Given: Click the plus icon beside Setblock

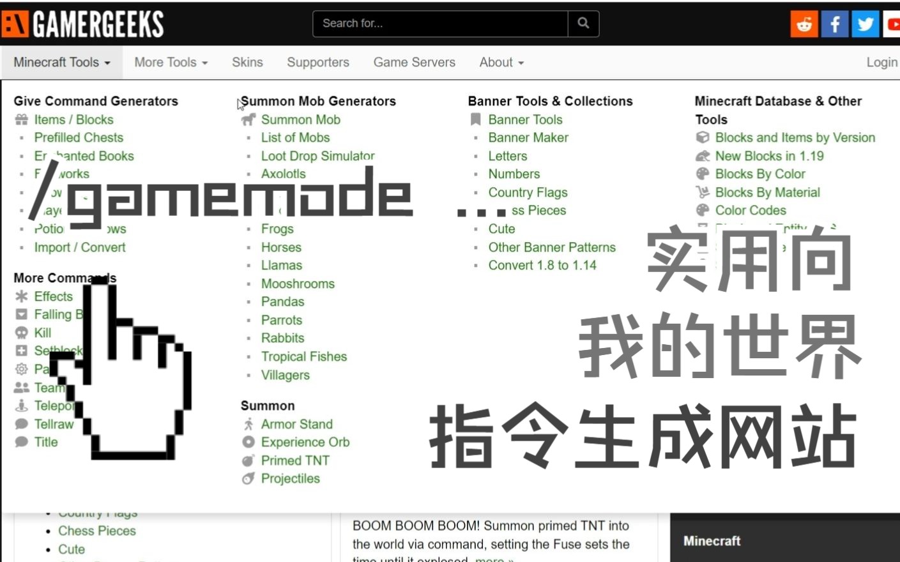Looking at the screenshot, I should point(22,351).
